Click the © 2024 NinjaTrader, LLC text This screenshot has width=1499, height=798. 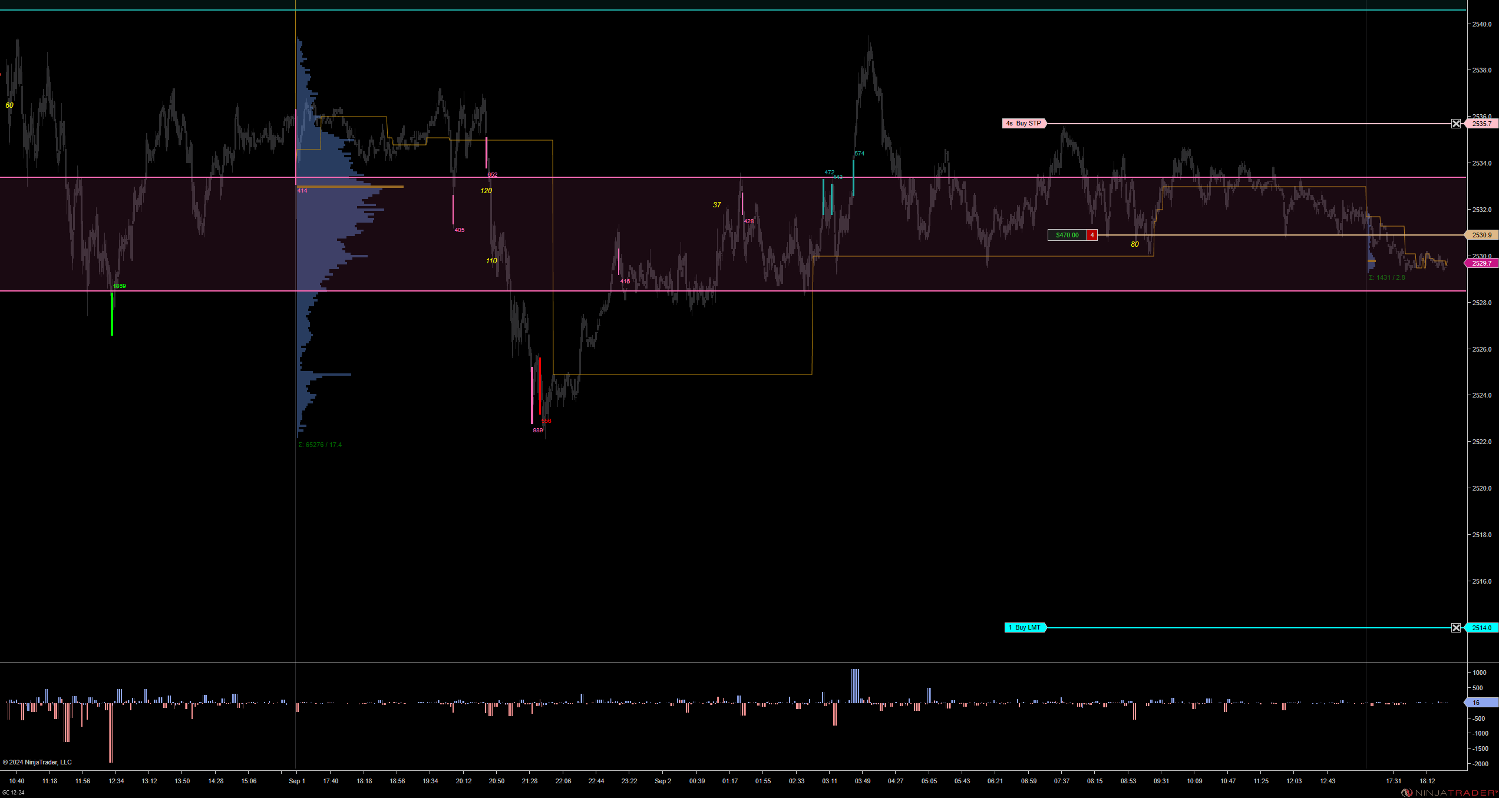[x=37, y=762]
